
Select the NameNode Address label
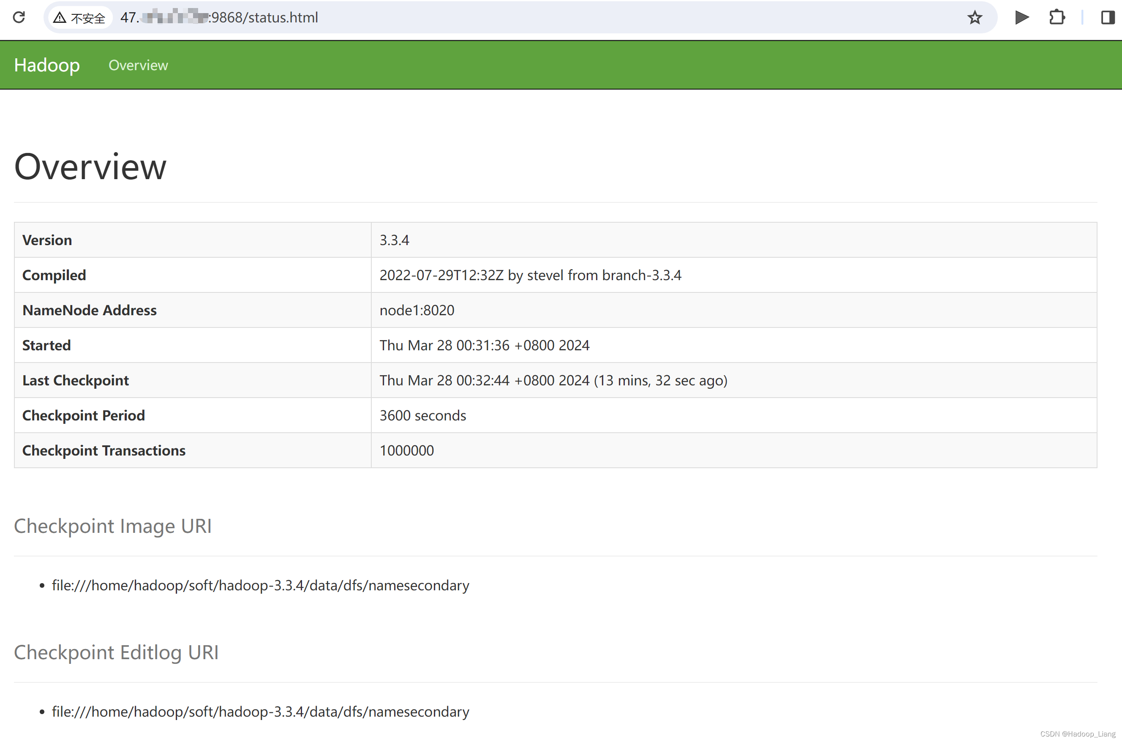pyautogui.click(x=90, y=310)
